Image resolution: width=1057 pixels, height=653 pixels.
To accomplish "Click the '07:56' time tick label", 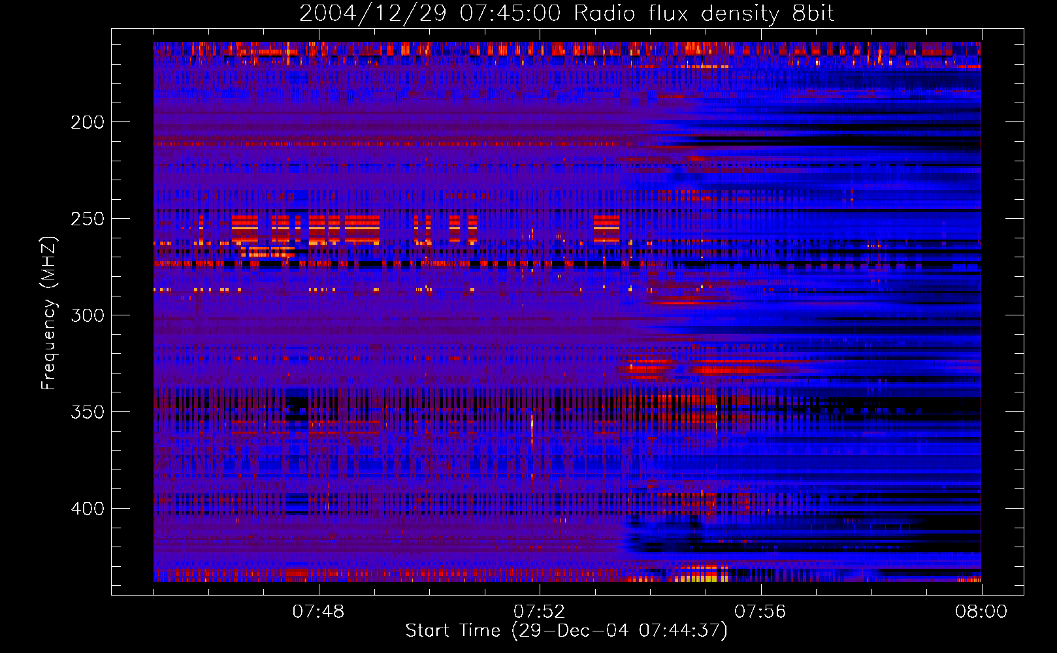I will coord(760,612).
